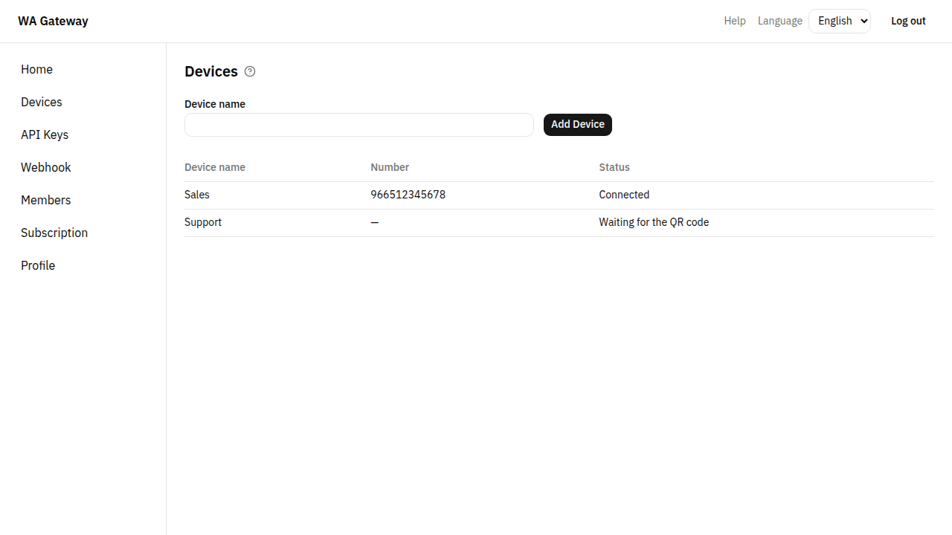Image resolution: width=952 pixels, height=535 pixels.
Task: Focus the Device name input field
Action: click(x=359, y=125)
